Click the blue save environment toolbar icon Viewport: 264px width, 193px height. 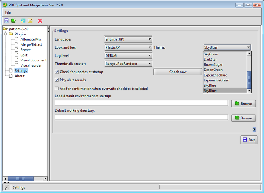(6, 21)
